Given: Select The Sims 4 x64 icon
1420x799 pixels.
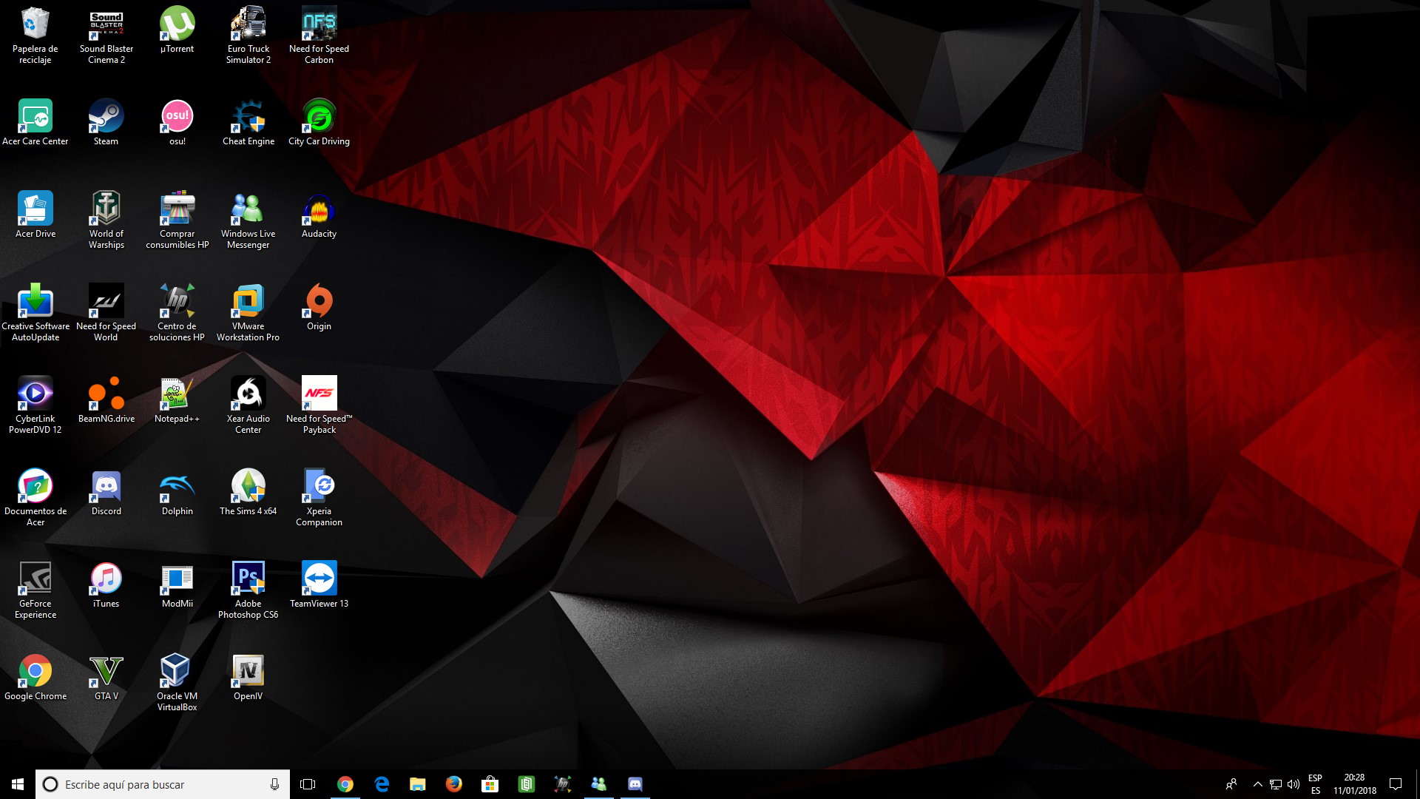Looking at the screenshot, I should click(248, 492).
